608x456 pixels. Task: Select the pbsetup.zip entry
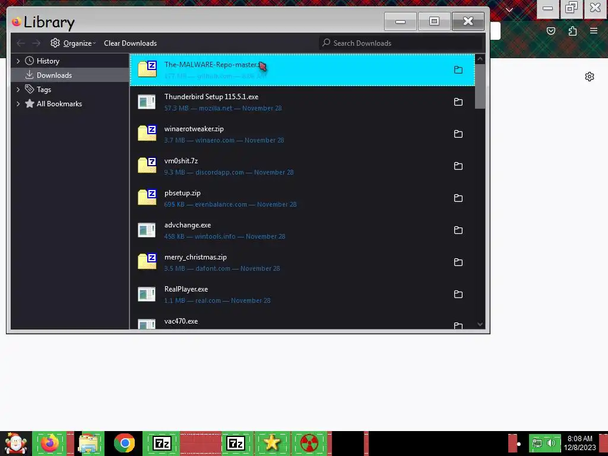tap(302, 198)
